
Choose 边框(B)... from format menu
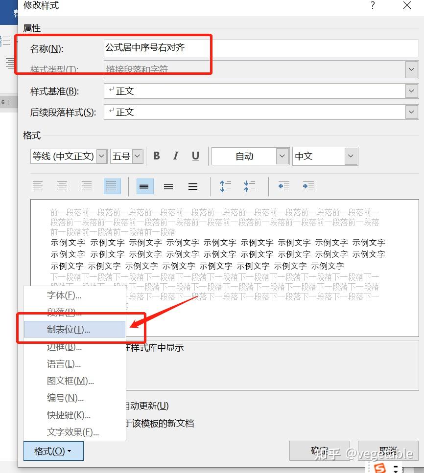point(74,347)
